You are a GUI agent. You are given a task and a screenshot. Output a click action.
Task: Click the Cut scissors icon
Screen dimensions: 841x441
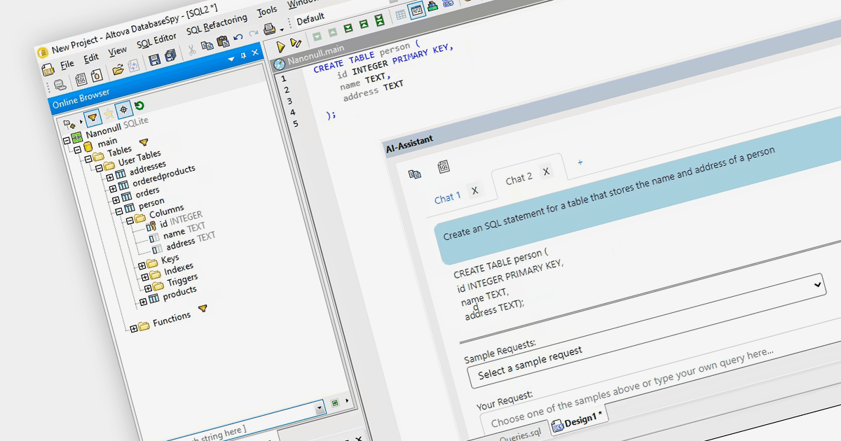tap(191, 50)
